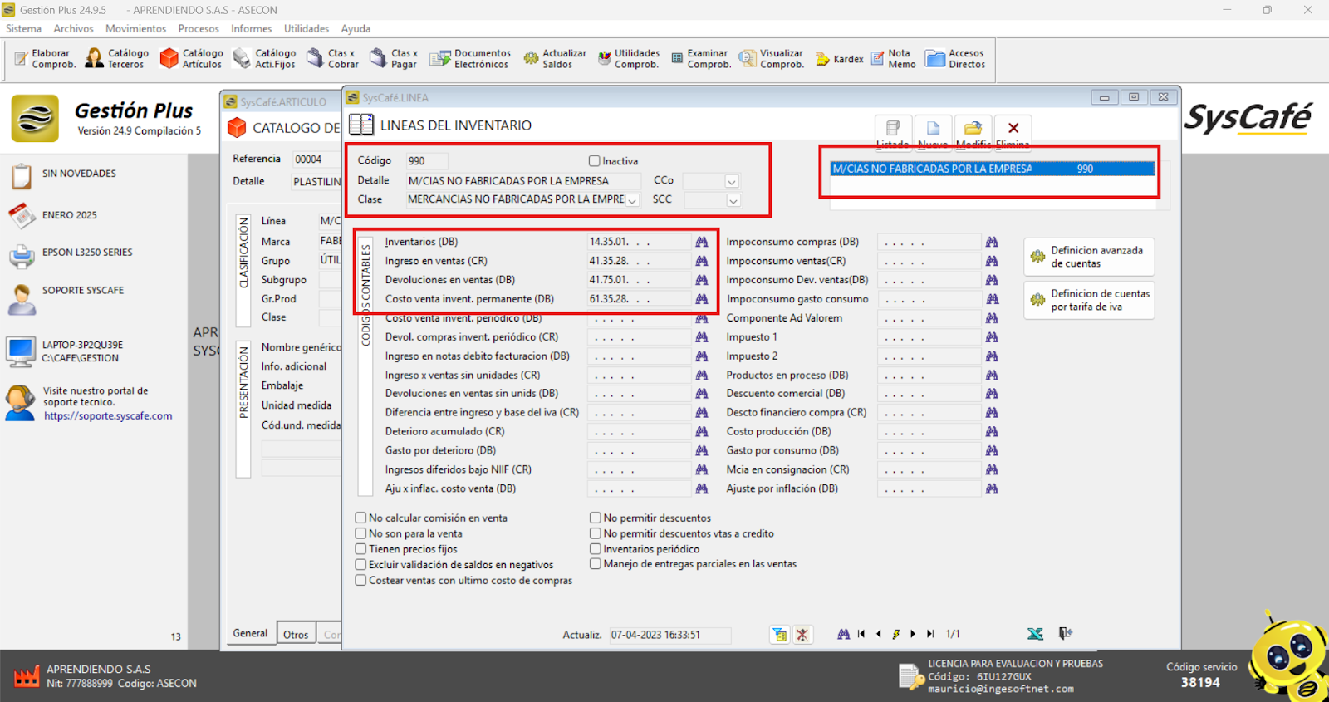Click the Listado icon in Lineas window
The height and width of the screenshot is (702, 1329).
coord(893,130)
